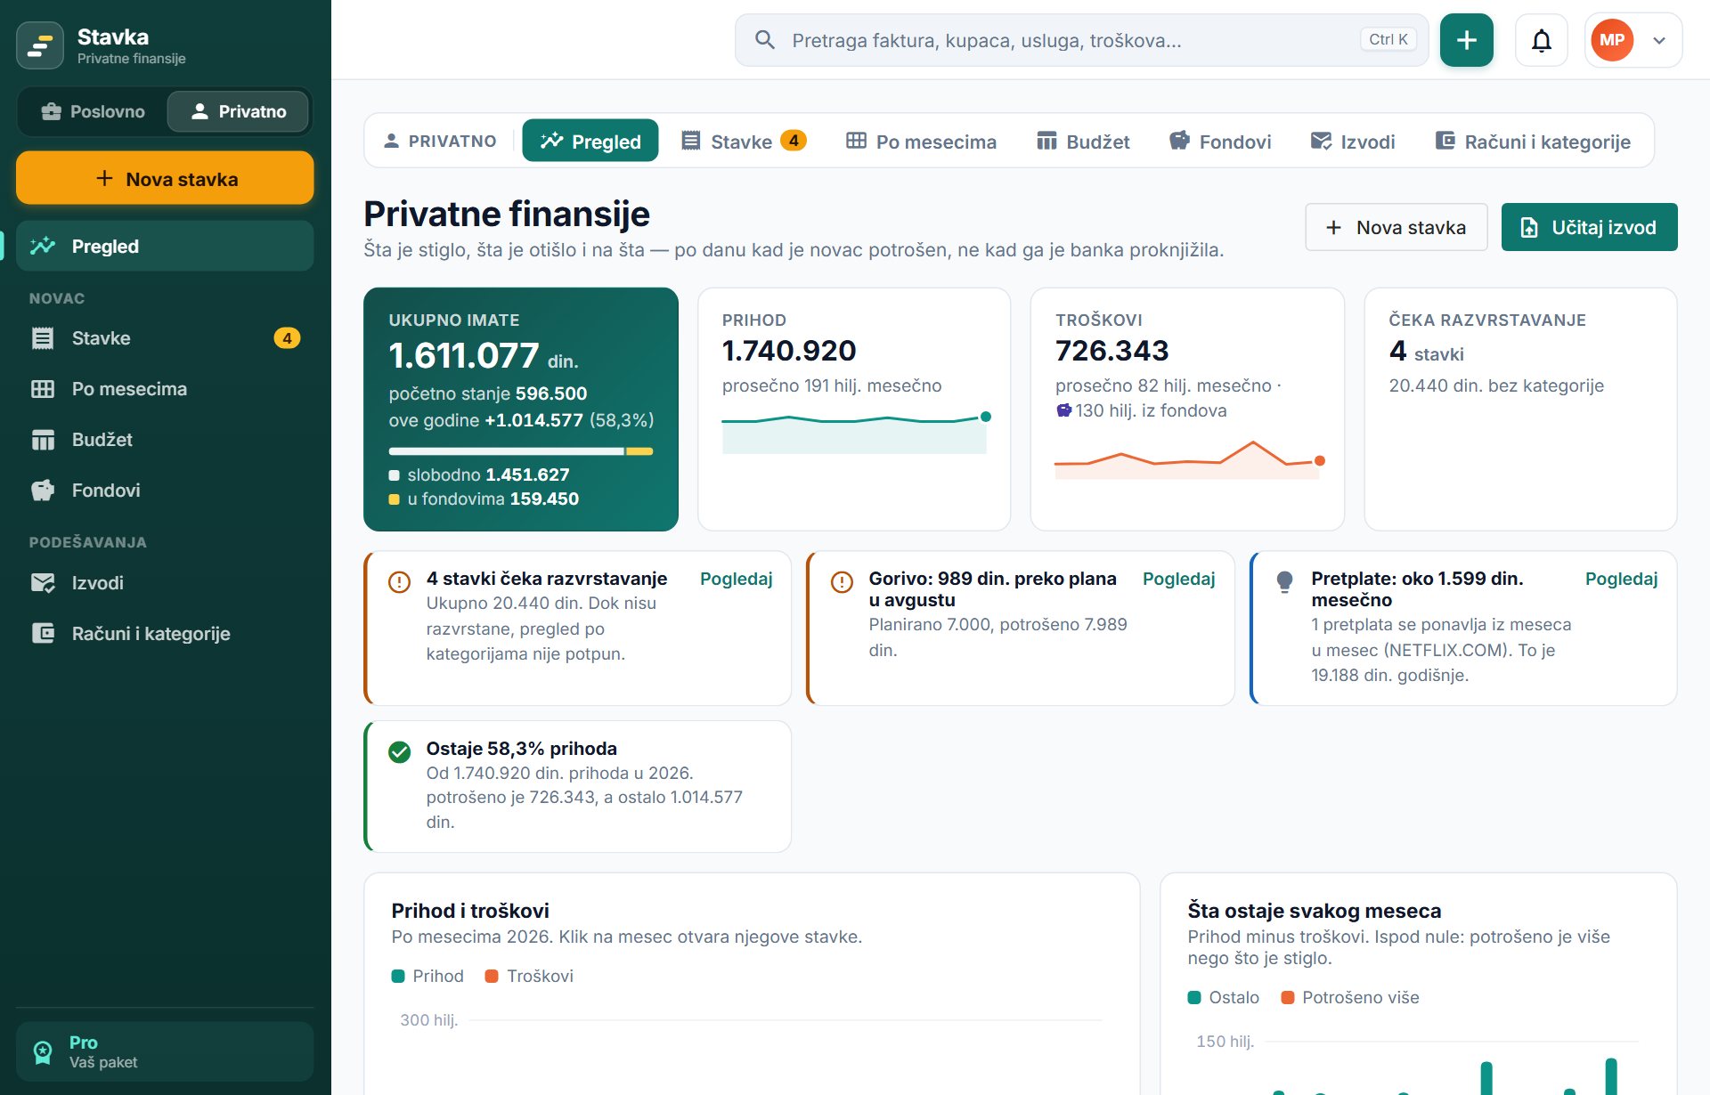Click the Prihod sparkline chart
The width and height of the screenshot is (1710, 1095).
pos(855,433)
